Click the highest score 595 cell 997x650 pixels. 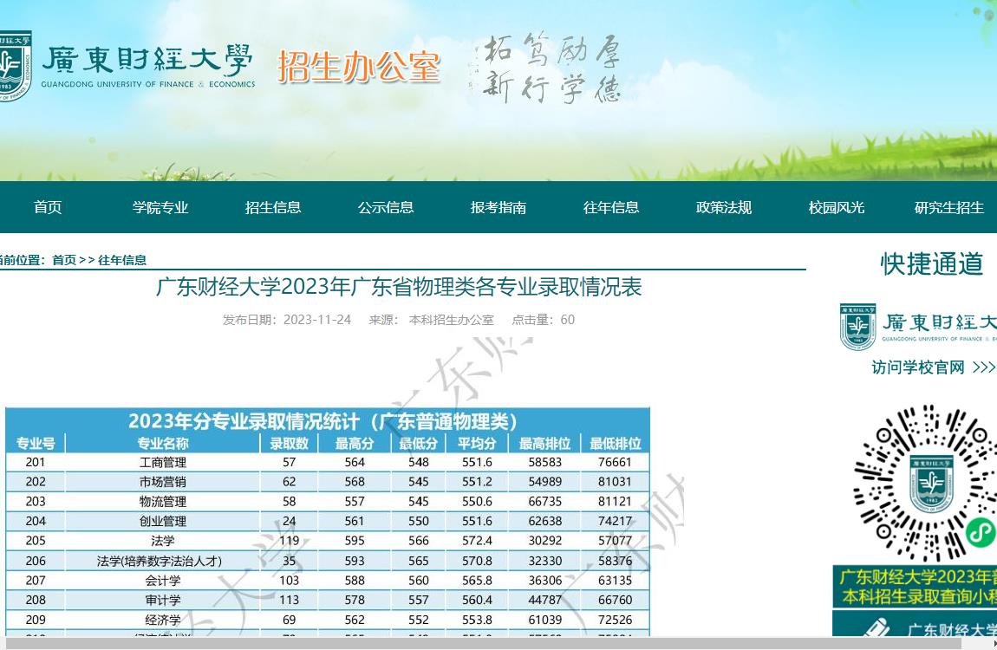pyautogui.click(x=355, y=541)
